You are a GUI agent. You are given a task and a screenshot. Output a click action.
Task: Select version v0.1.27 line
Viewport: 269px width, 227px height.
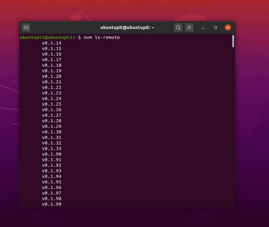[x=52, y=115]
